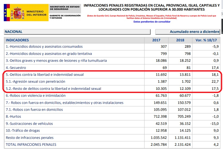The image size is (223, 150).
Task: Select the 5.1 Agresión sexual con penetración row
Action: [x=35, y=82]
